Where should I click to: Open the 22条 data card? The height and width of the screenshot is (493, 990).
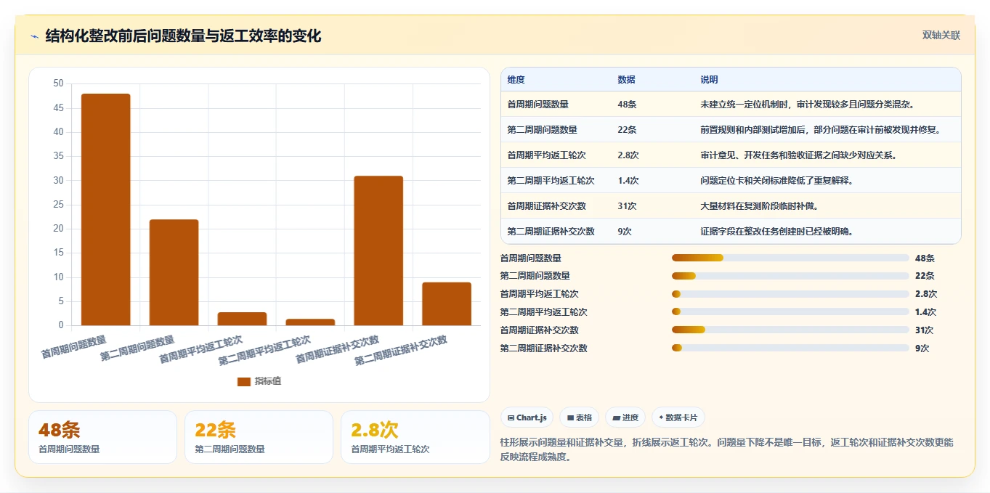click(x=259, y=437)
